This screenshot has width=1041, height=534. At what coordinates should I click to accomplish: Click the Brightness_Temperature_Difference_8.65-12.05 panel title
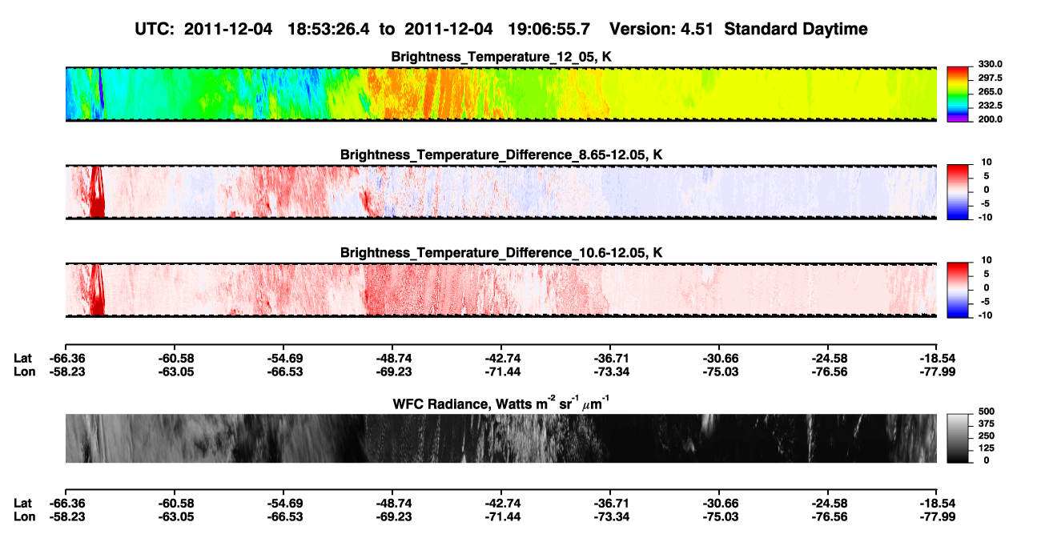(x=501, y=155)
